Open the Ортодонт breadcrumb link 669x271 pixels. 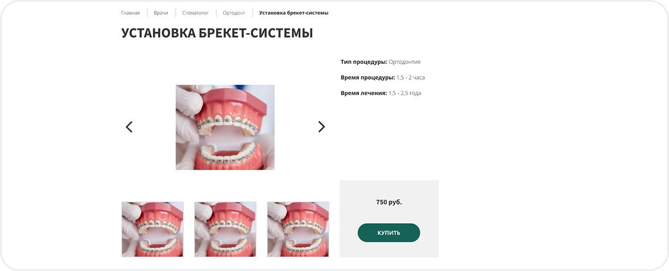pos(234,13)
